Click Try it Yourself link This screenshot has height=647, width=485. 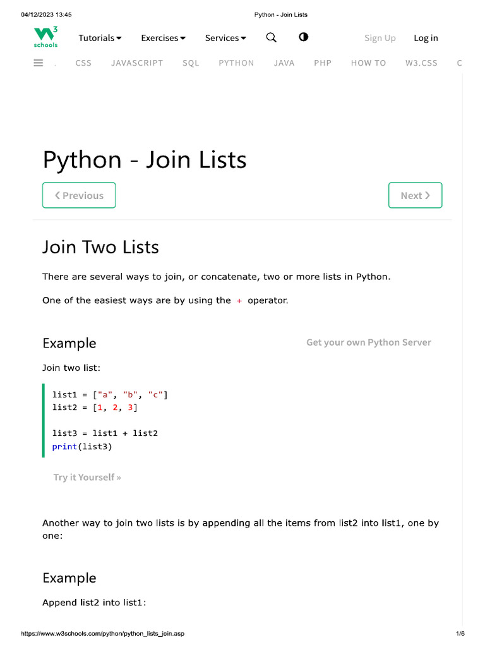87,477
